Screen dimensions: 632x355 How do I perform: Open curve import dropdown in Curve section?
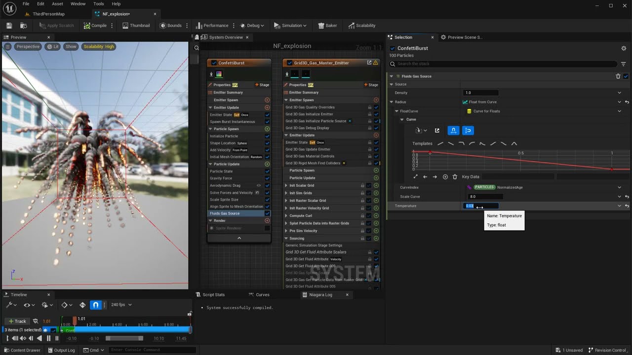point(421,131)
